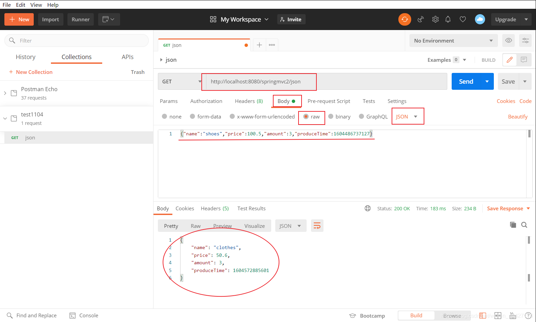536x322 pixels.
Task: Click the request URL input field
Action: [327, 81]
